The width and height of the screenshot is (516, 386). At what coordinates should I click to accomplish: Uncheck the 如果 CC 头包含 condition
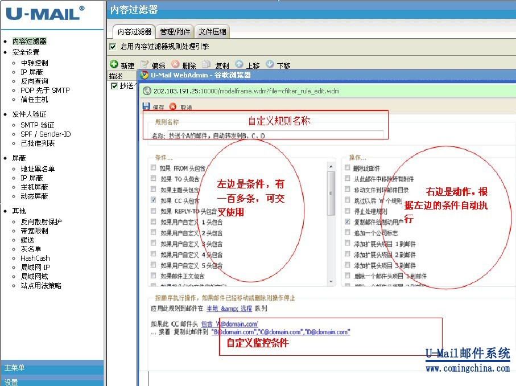(x=154, y=200)
